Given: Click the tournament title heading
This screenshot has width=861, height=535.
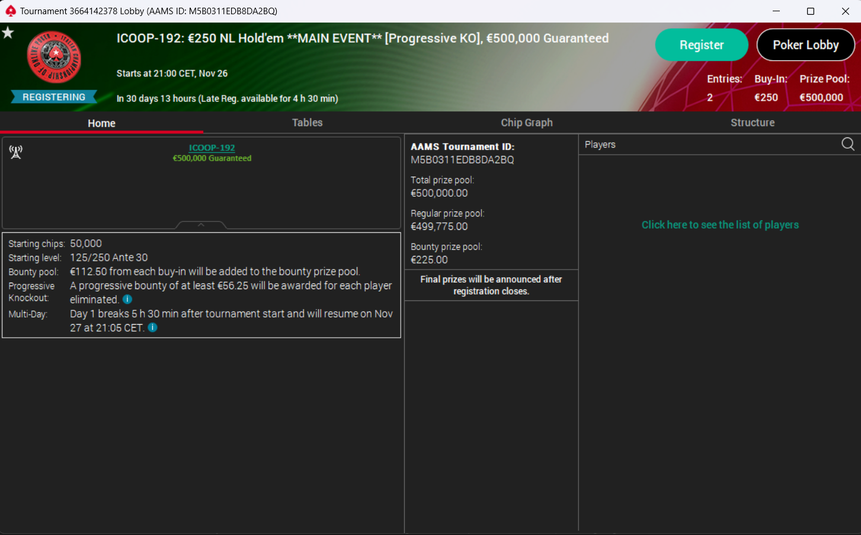Looking at the screenshot, I should [x=363, y=39].
